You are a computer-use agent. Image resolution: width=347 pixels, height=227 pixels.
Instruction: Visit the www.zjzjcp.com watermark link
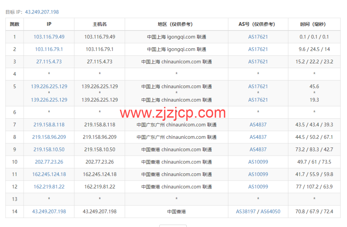pyautogui.click(x=173, y=112)
